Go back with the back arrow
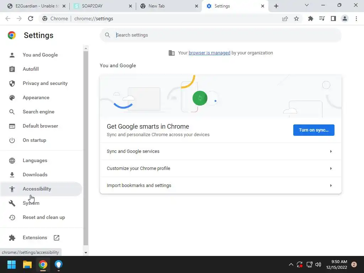The height and width of the screenshot is (273, 364). [8, 18]
